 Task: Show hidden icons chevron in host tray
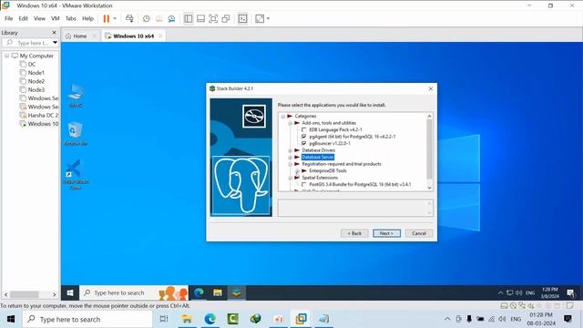click(x=447, y=319)
